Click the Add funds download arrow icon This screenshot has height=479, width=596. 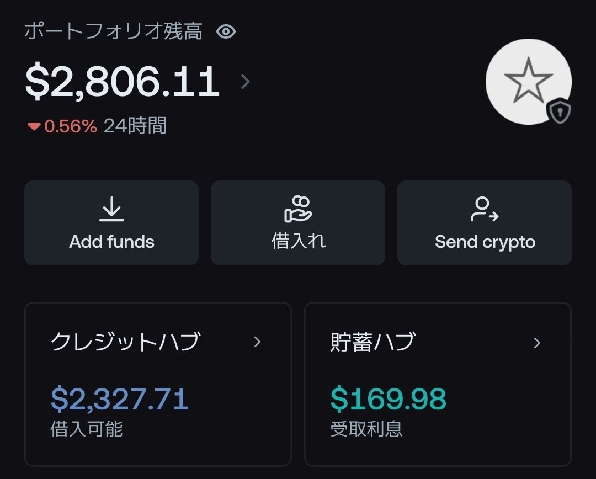pos(111,210)
